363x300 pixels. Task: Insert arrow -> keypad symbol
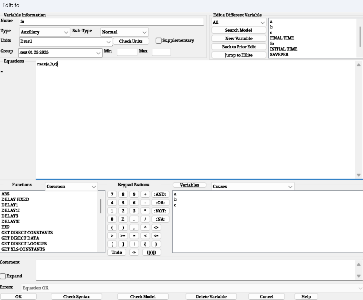click(134, 252)
